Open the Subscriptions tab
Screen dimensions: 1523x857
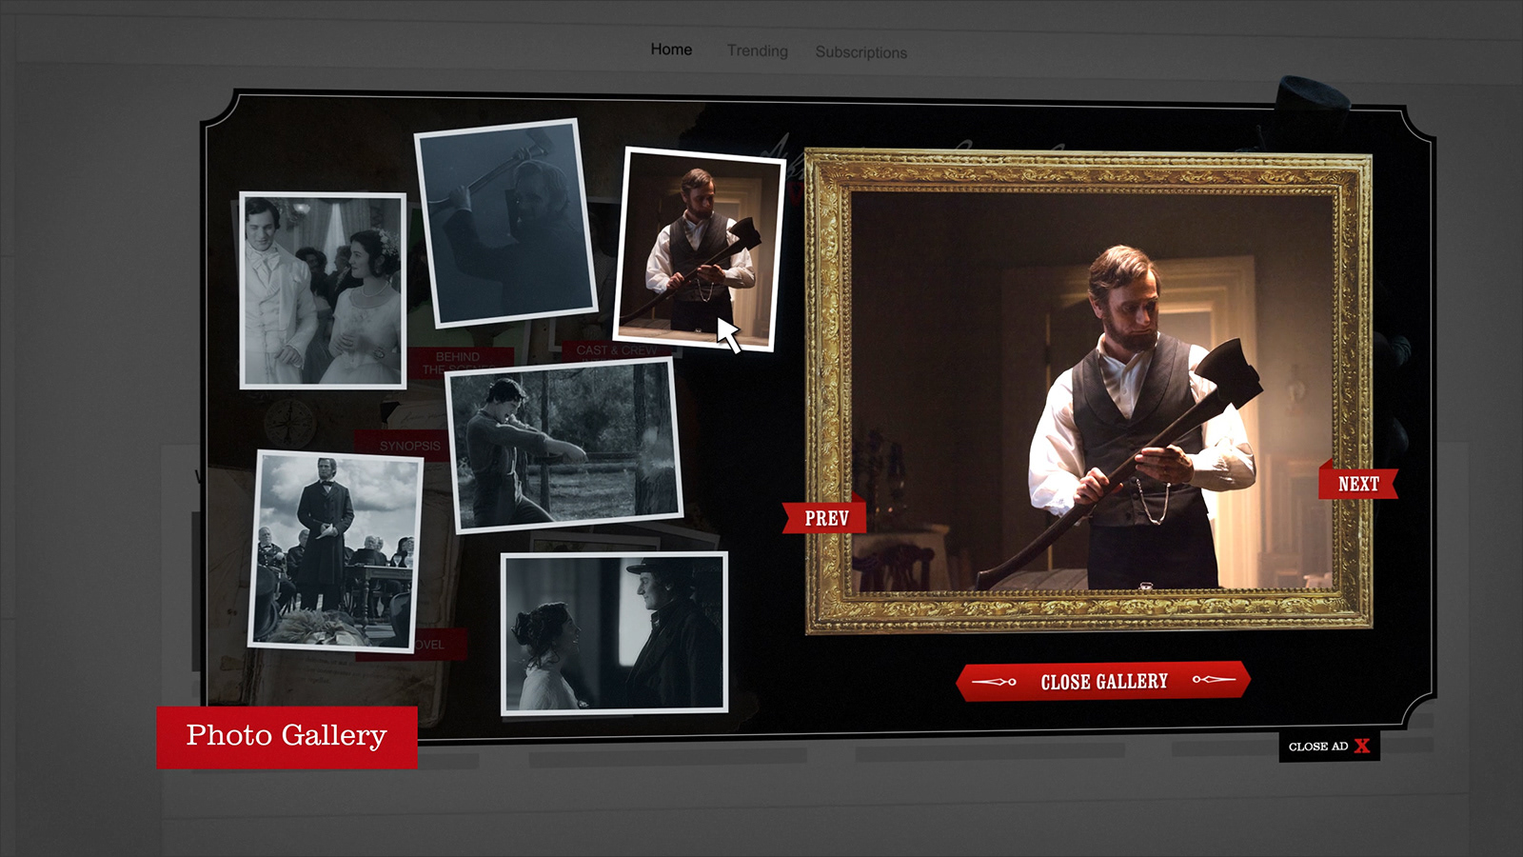pyautogui.click(x=860, y=52)
